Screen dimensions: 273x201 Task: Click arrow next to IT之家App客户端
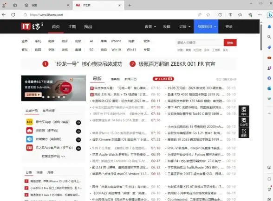pyautogui.click(x=78, y=148)
